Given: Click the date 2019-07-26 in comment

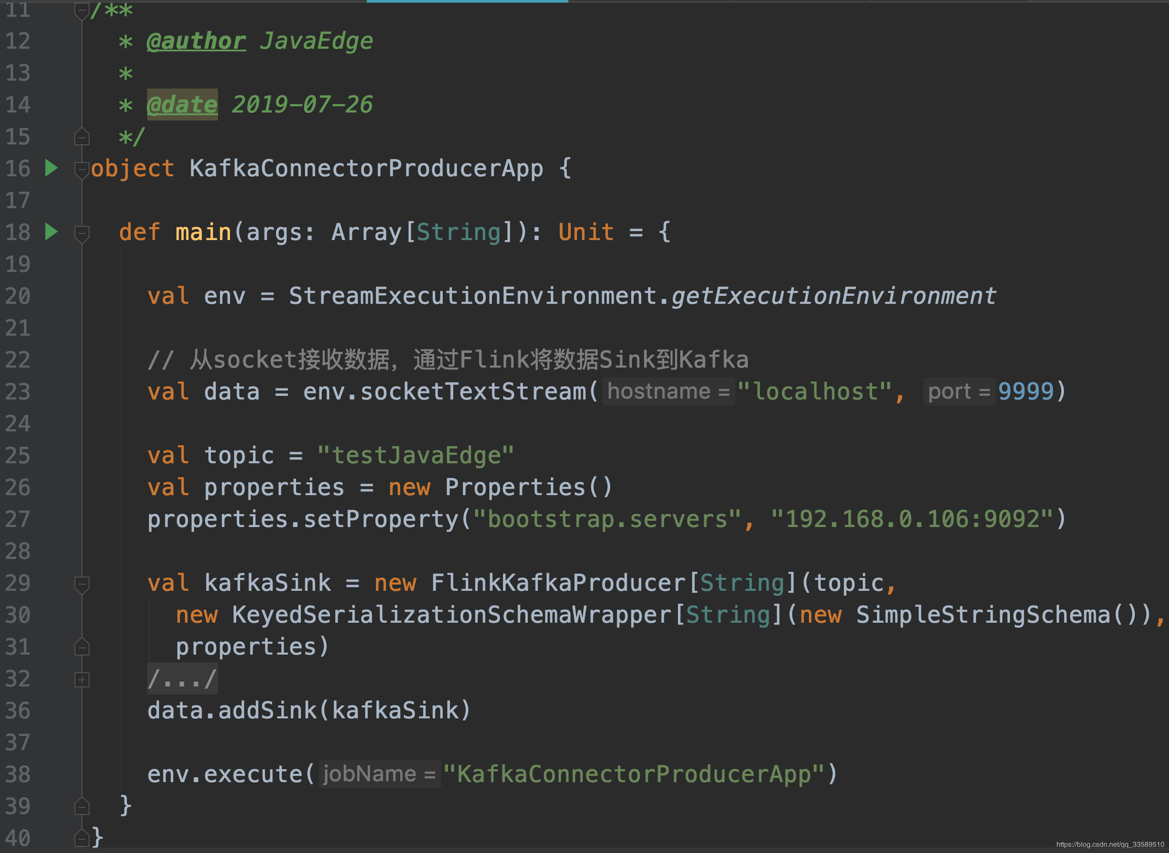Looking at the screenshot, I should 302,105.
